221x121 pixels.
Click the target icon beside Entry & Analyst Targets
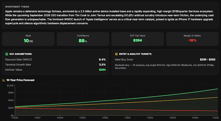pyautogui.click(x=116, y=54)
